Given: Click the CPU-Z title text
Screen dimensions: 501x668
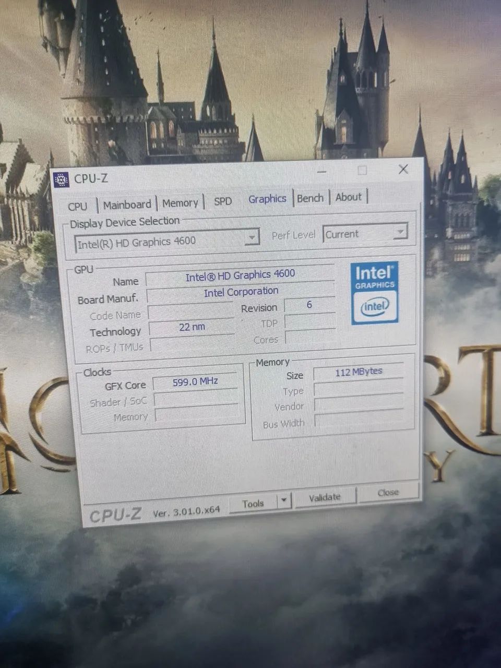Looking at the screenshot, I should coord(91,178).
